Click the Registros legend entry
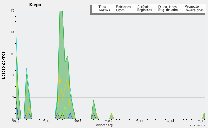This screenshot has width=208, height=128. [142, 10]
